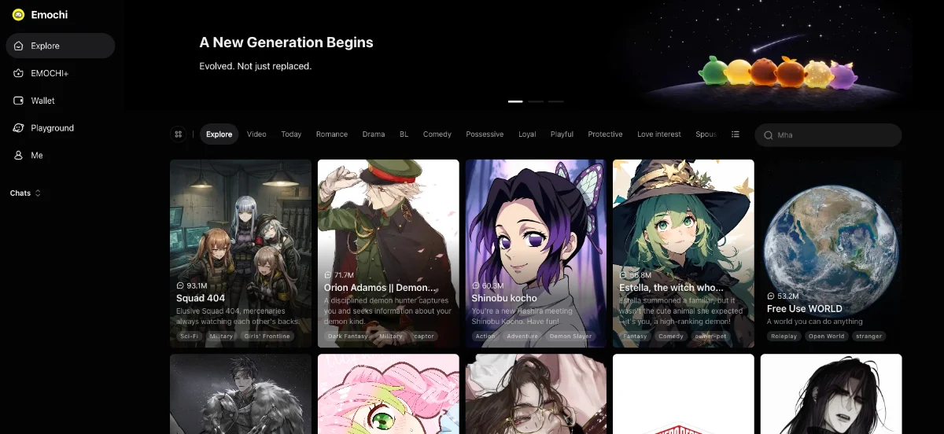Screen dimensions: 944x434
Task: Select the Playful filter tab
Action: [x=562, y=134]
